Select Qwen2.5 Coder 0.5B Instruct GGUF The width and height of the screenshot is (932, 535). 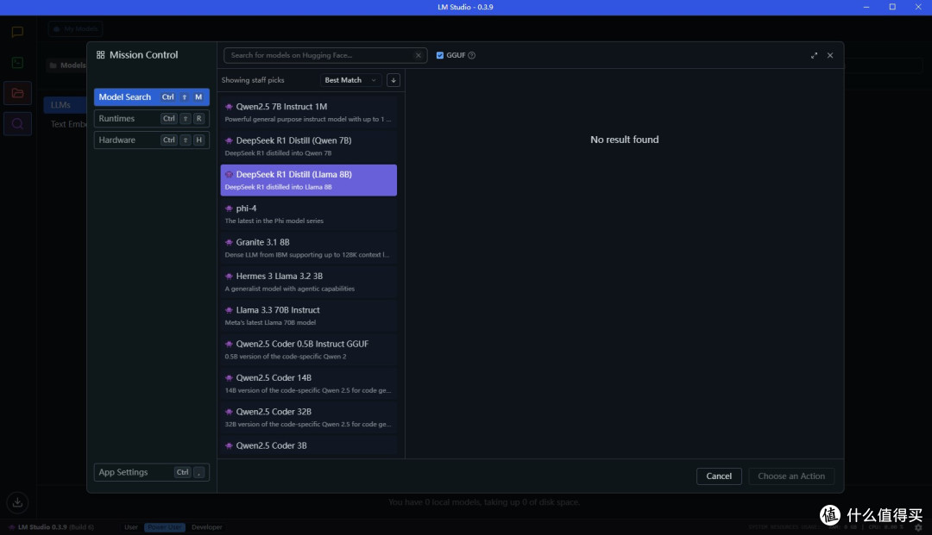[x=308, y=349]
